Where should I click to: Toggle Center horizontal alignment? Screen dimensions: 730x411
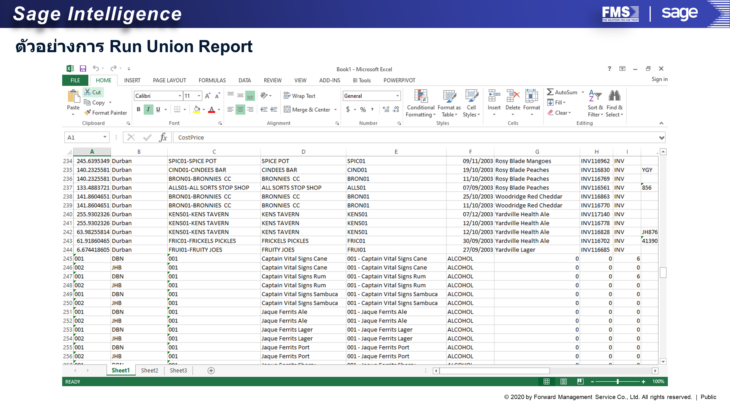240,109
